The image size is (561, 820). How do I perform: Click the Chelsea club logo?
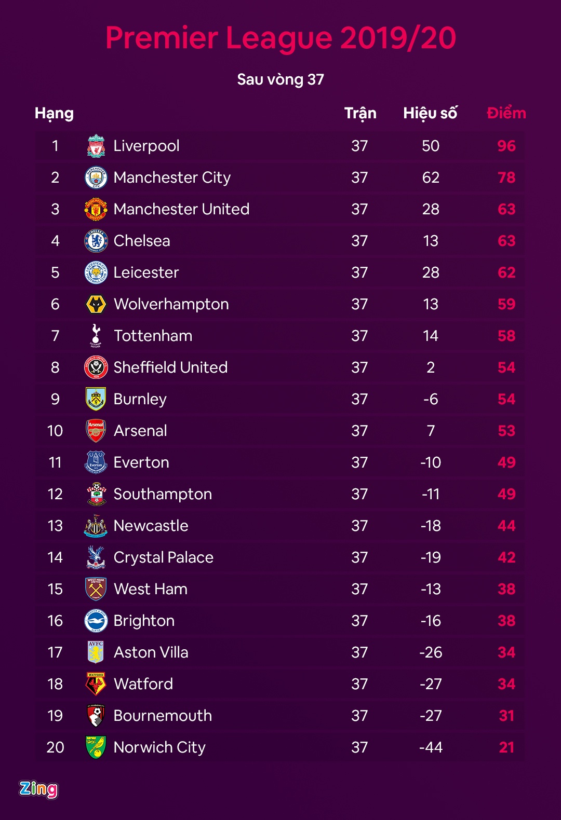click(x=96, y=241)
